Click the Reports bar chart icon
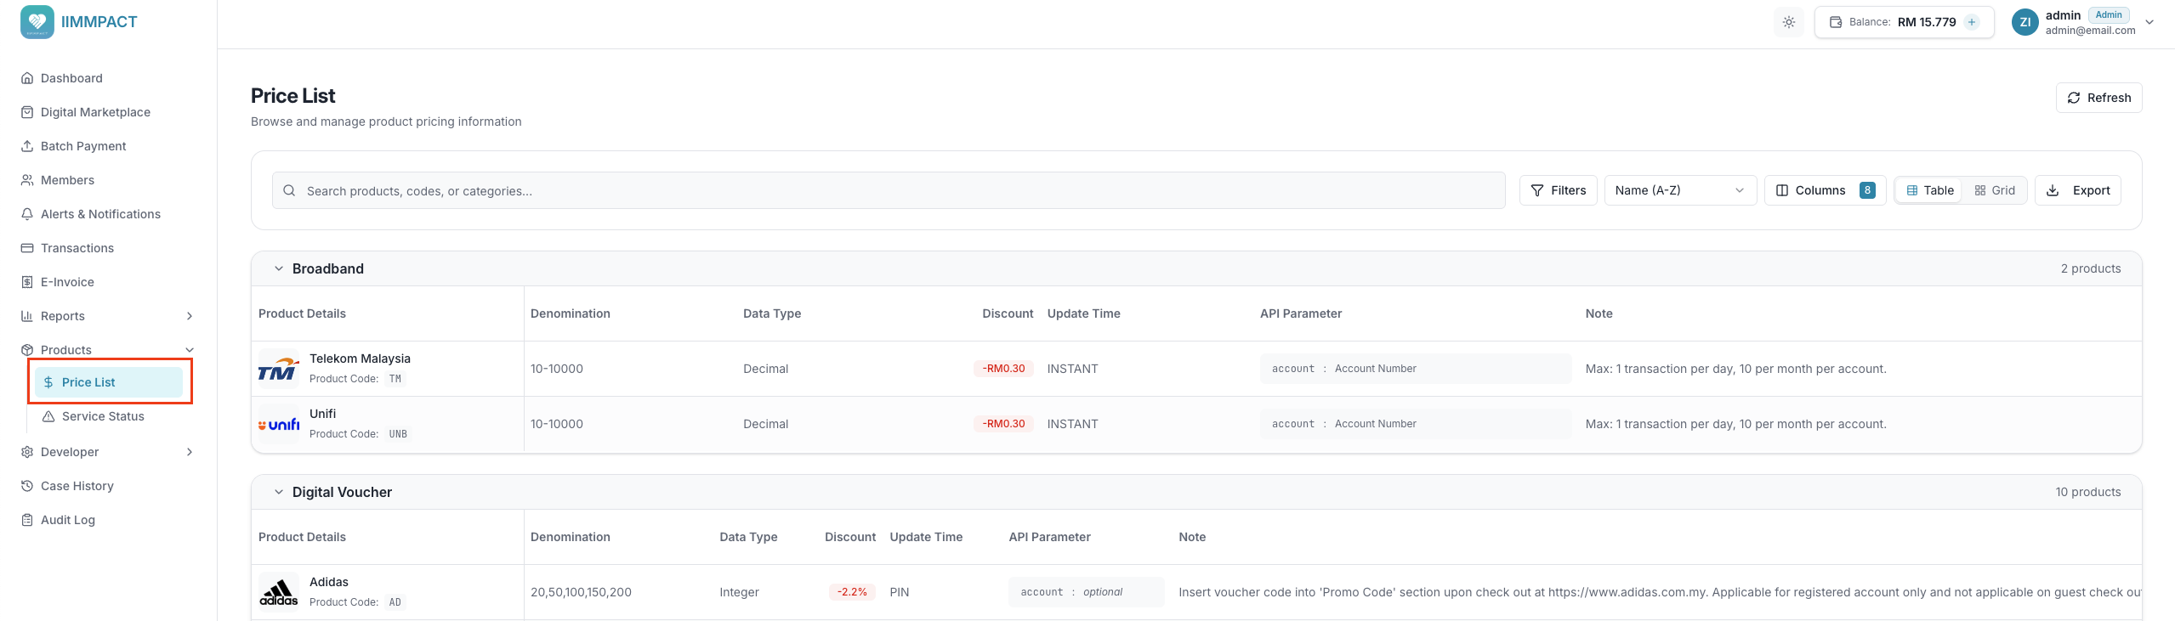 coord(27,316)
